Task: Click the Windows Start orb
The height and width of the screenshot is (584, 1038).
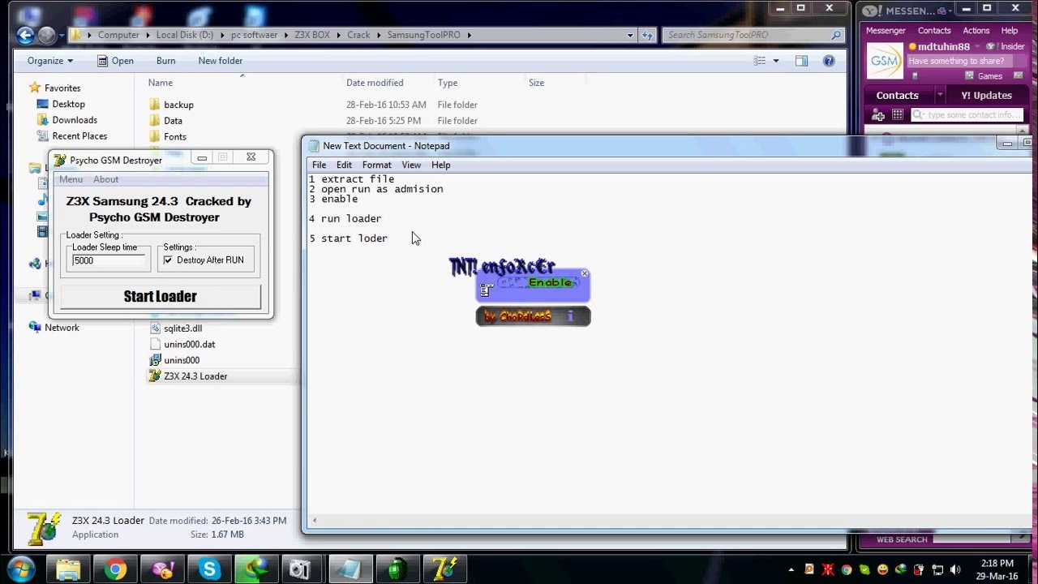Action: tap(21, 569)
